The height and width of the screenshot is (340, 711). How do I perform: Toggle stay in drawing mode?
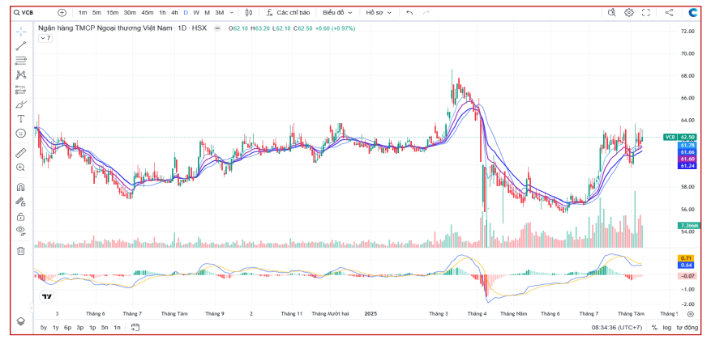point(21,202)
